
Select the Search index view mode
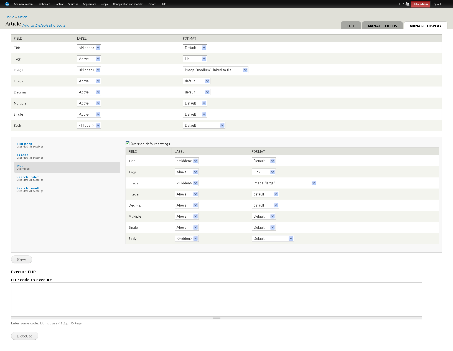(x=28, y=177)
